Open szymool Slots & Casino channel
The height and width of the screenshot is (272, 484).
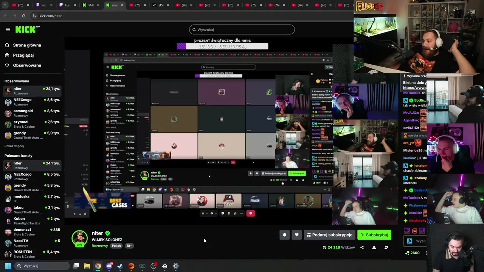point(32,124)
